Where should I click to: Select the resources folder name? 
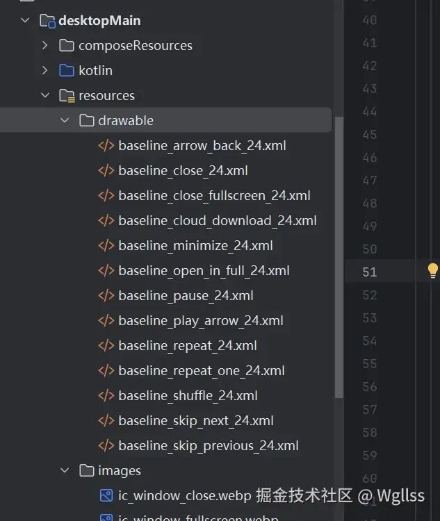(106, 96)
